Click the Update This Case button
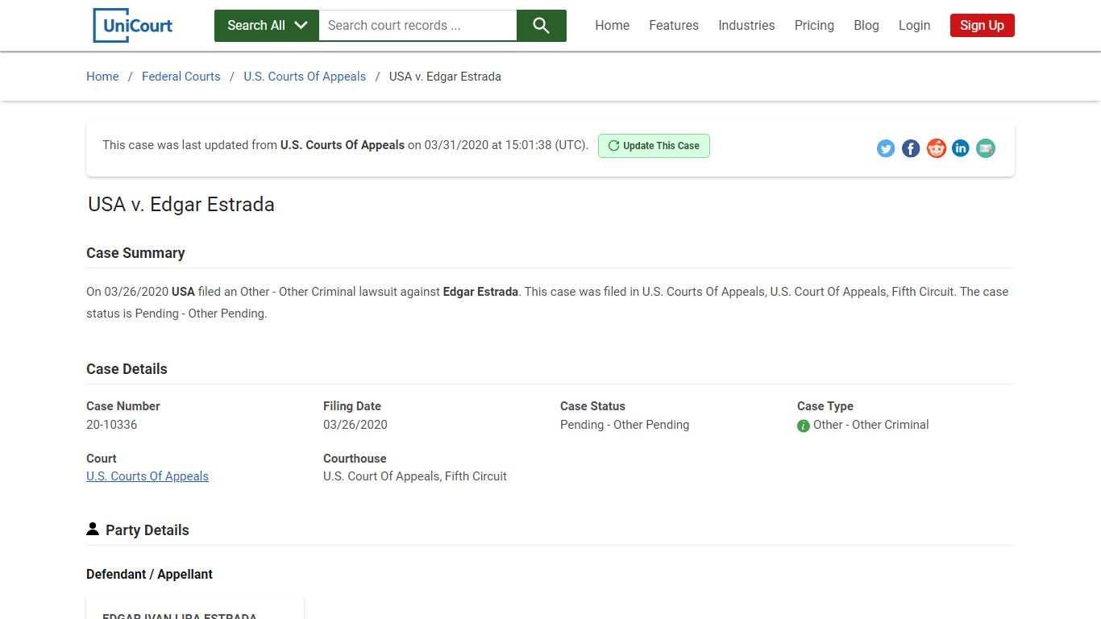The width and height of the screenshot is (1101, 619). (x=654, y=146)
